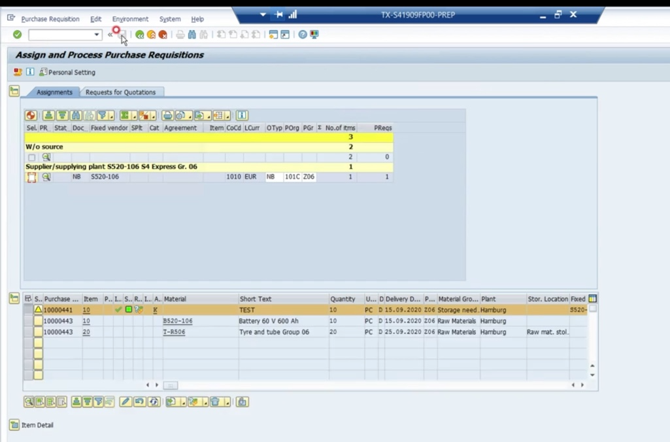Click the Set Filter icon in bottom toolbar
Image resolution: width=670 pixels, height=442 pixels.
point(98,402)
